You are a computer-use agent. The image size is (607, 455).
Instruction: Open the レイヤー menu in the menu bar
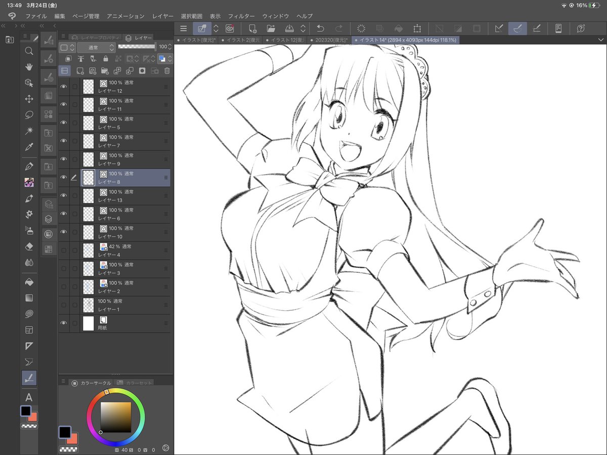coord(163,16)
